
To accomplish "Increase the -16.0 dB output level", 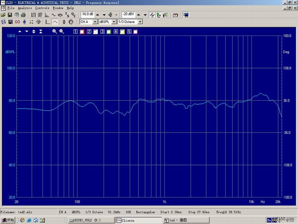I will point(98,15).
